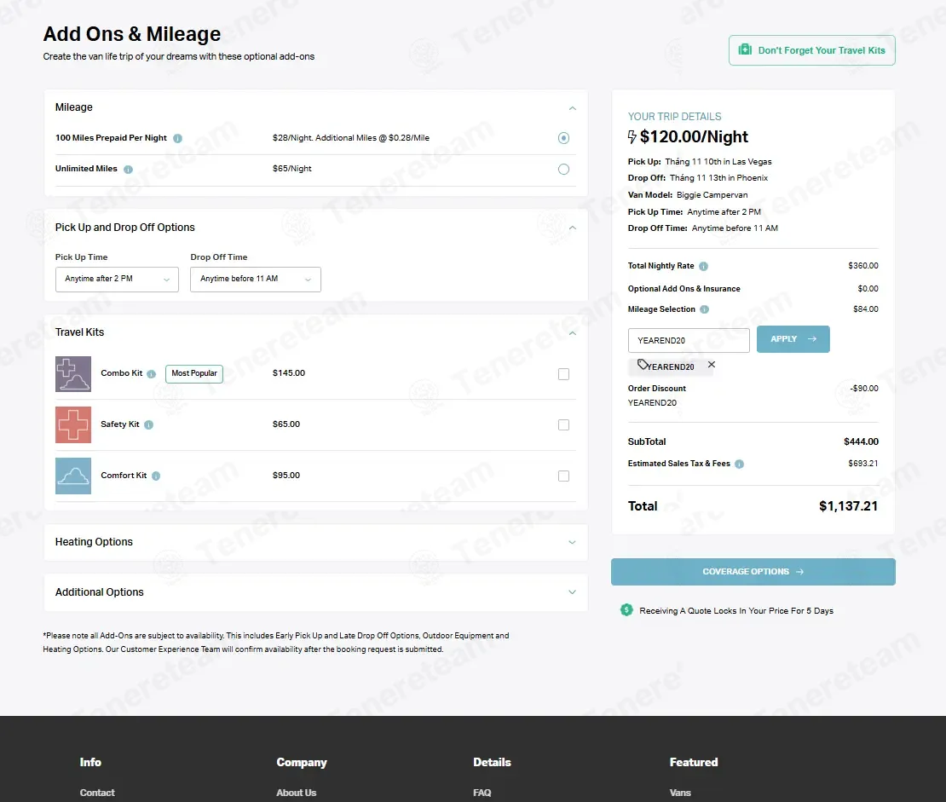Click the $444.00 subtotal value
946x802 pixels.
tap(861, 441)
